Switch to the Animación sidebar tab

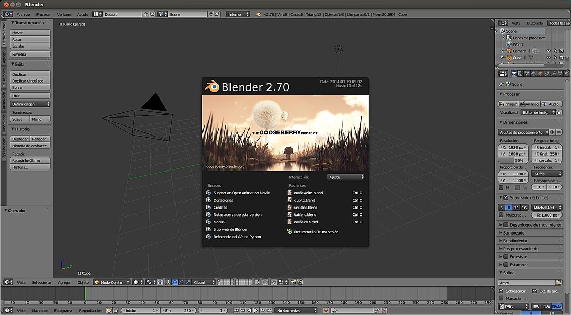4,100
